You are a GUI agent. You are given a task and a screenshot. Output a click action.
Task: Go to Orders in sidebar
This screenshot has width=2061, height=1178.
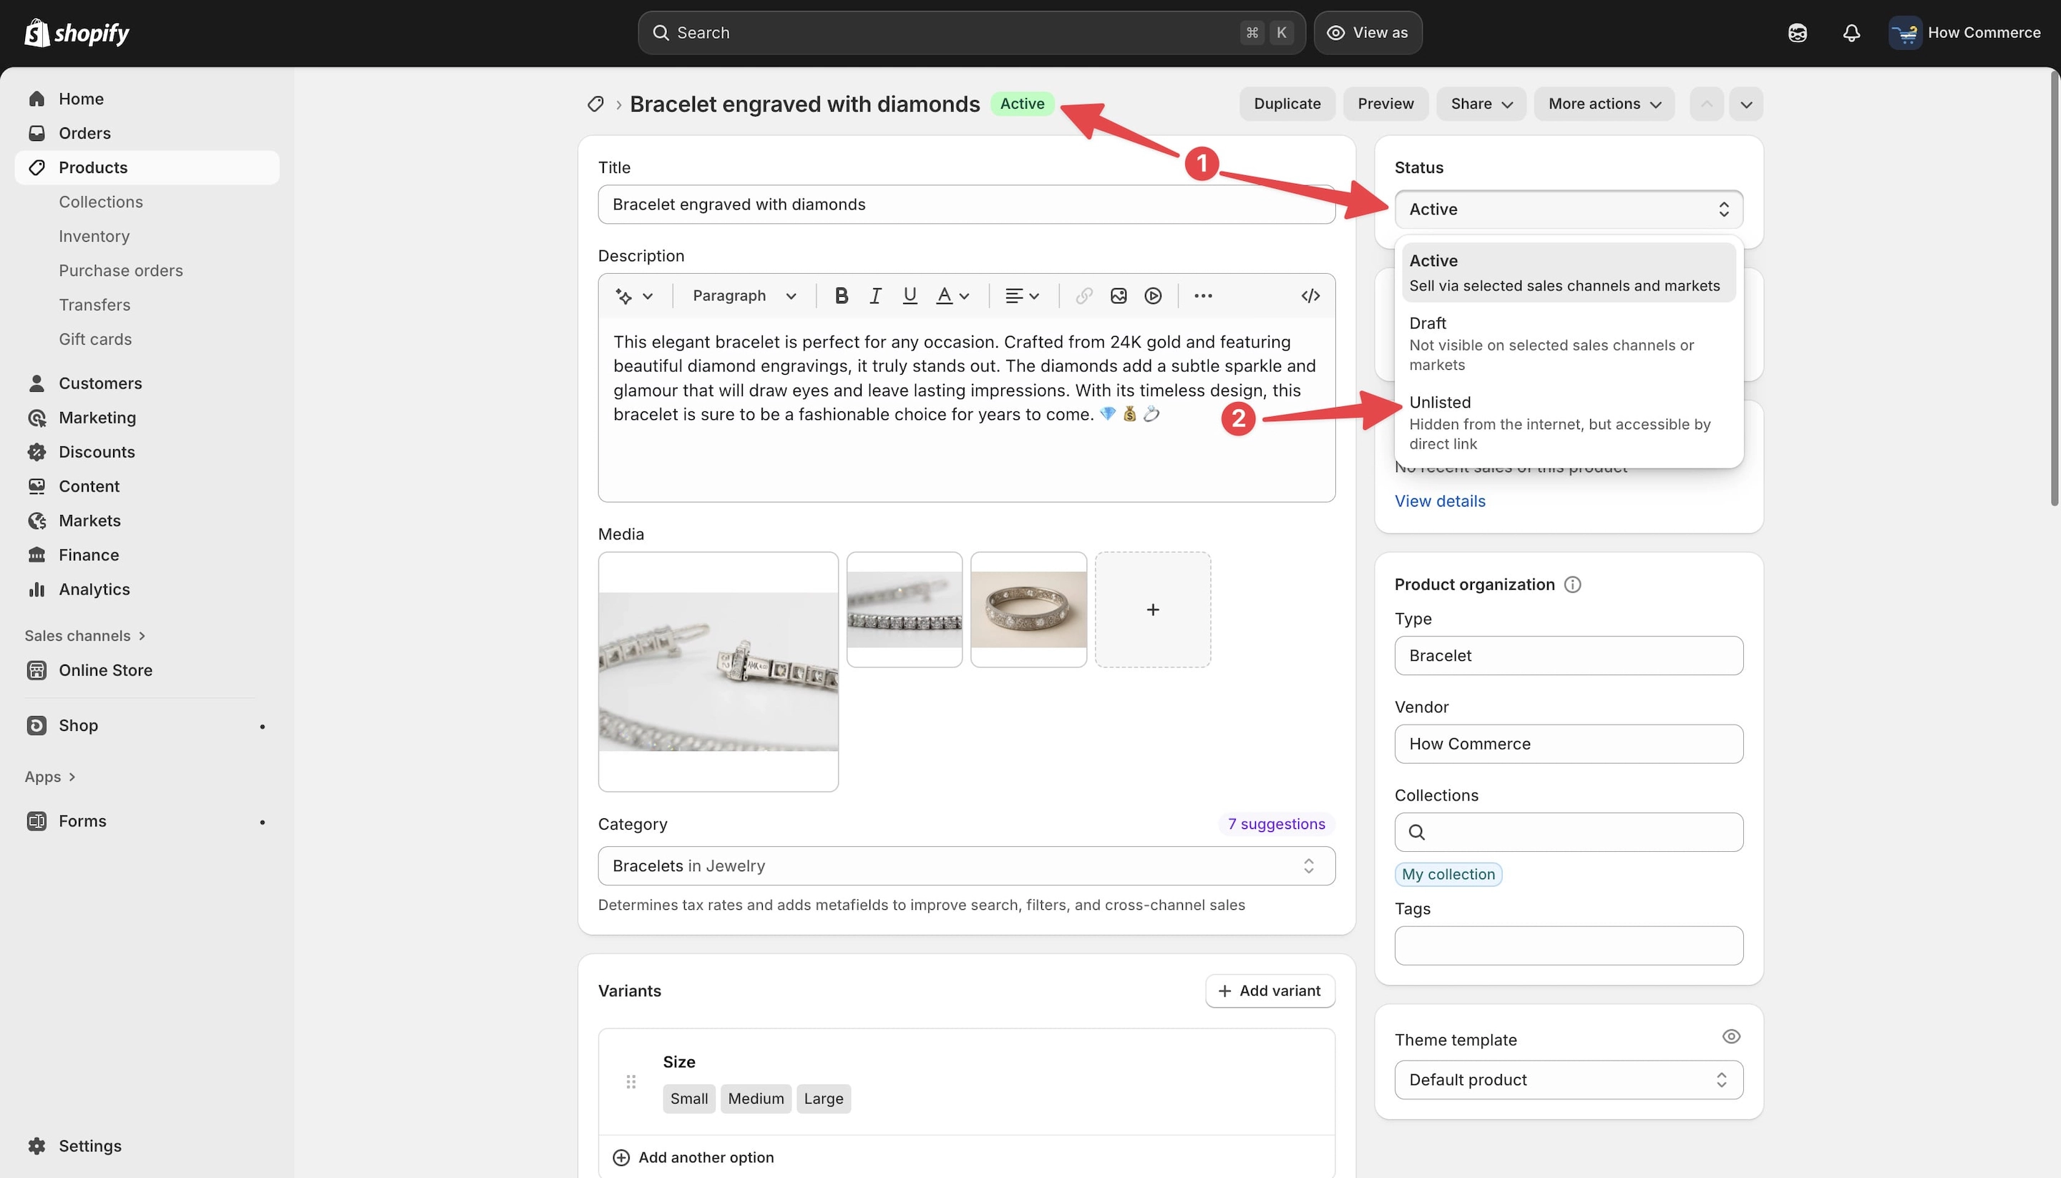(147, 133)
